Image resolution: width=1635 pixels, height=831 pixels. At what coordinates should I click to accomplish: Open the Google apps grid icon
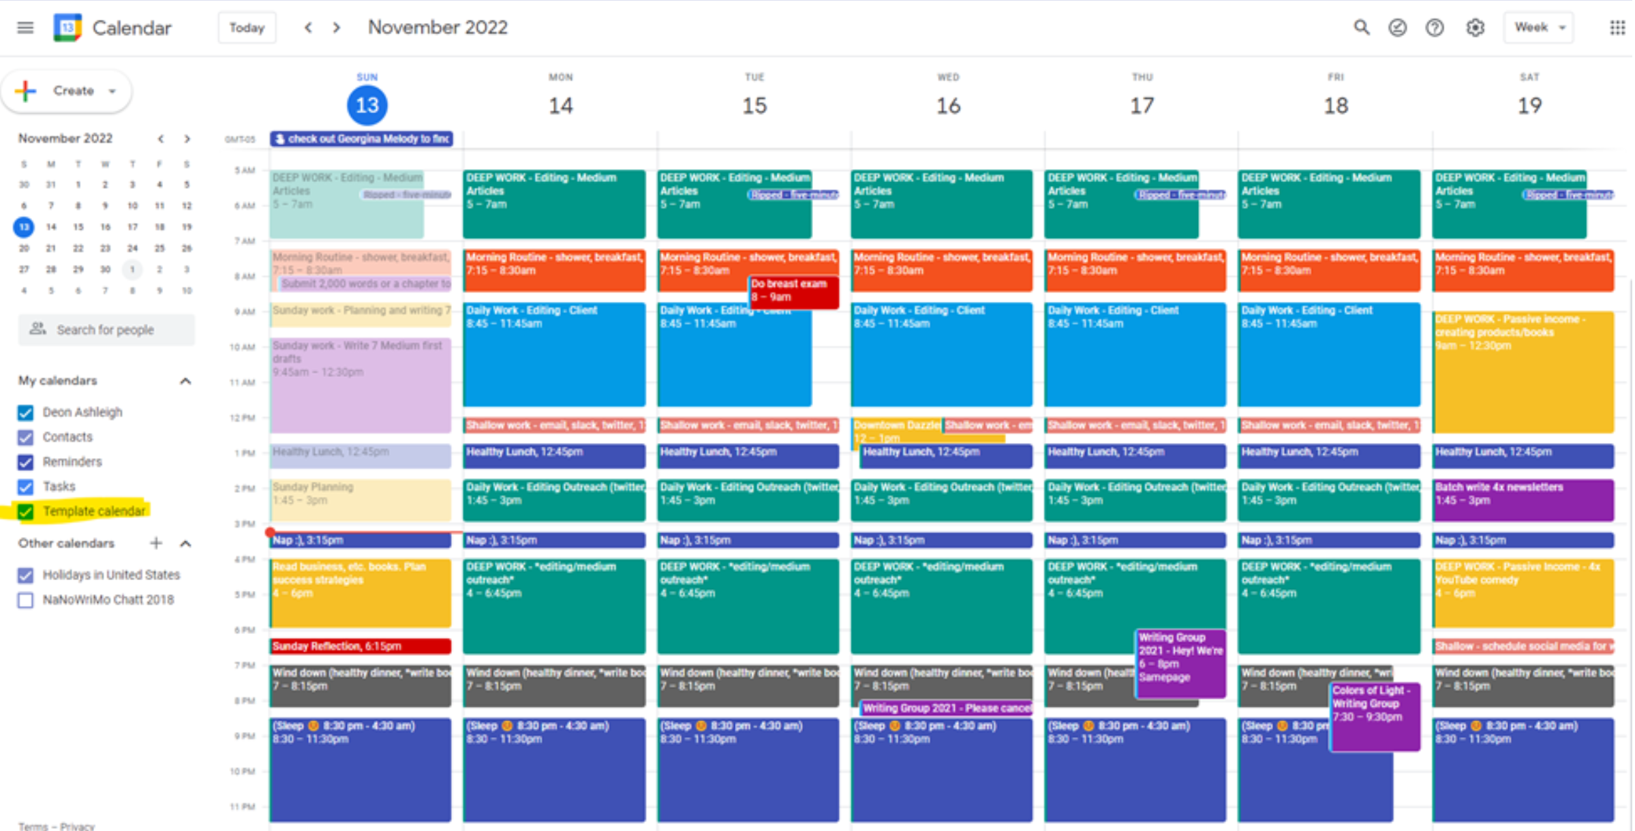pos(1617,28)
